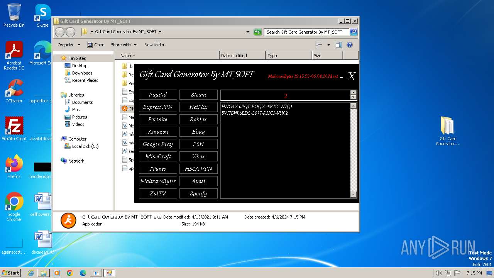Screen dimensions: 494x278
Task: Click the Spotify button
Action: [198, 193]
